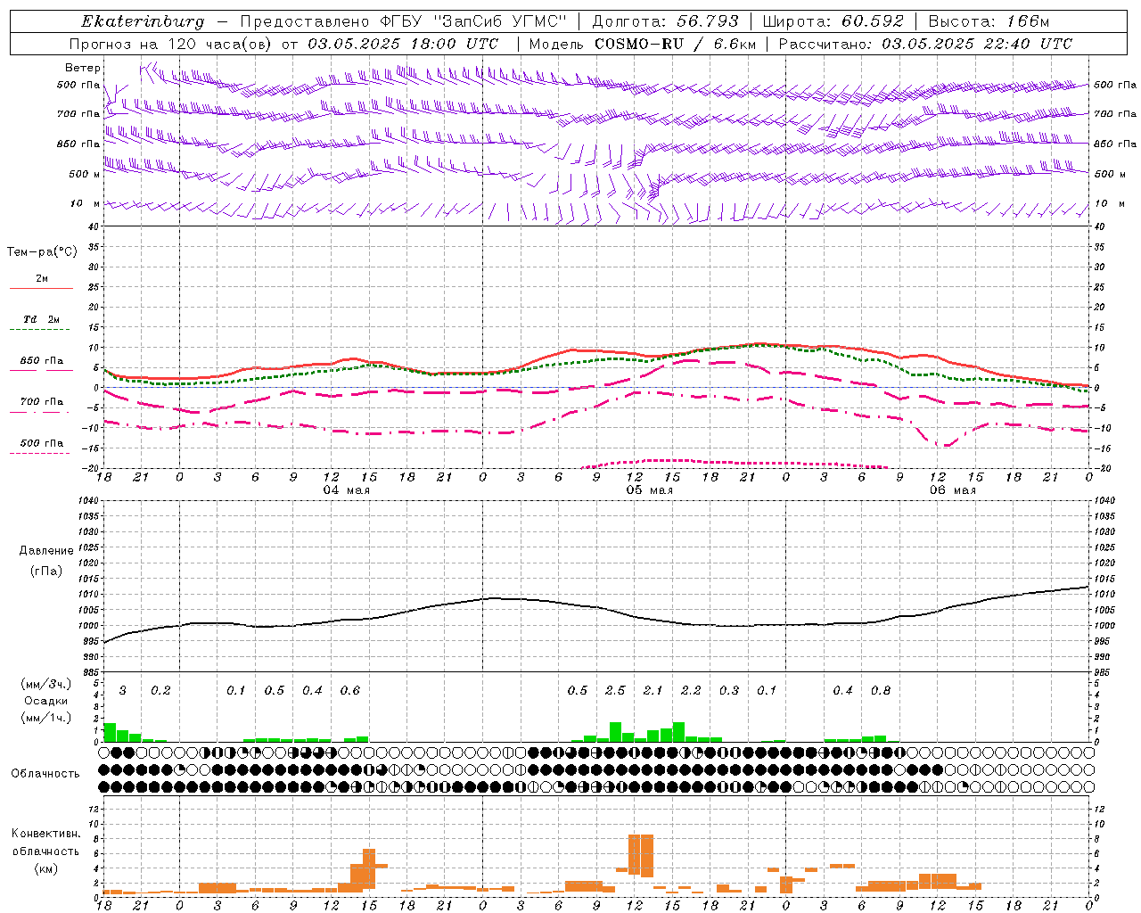Select the 'Высота: 166м' header field
The image size is (1141, 913).
989,21
